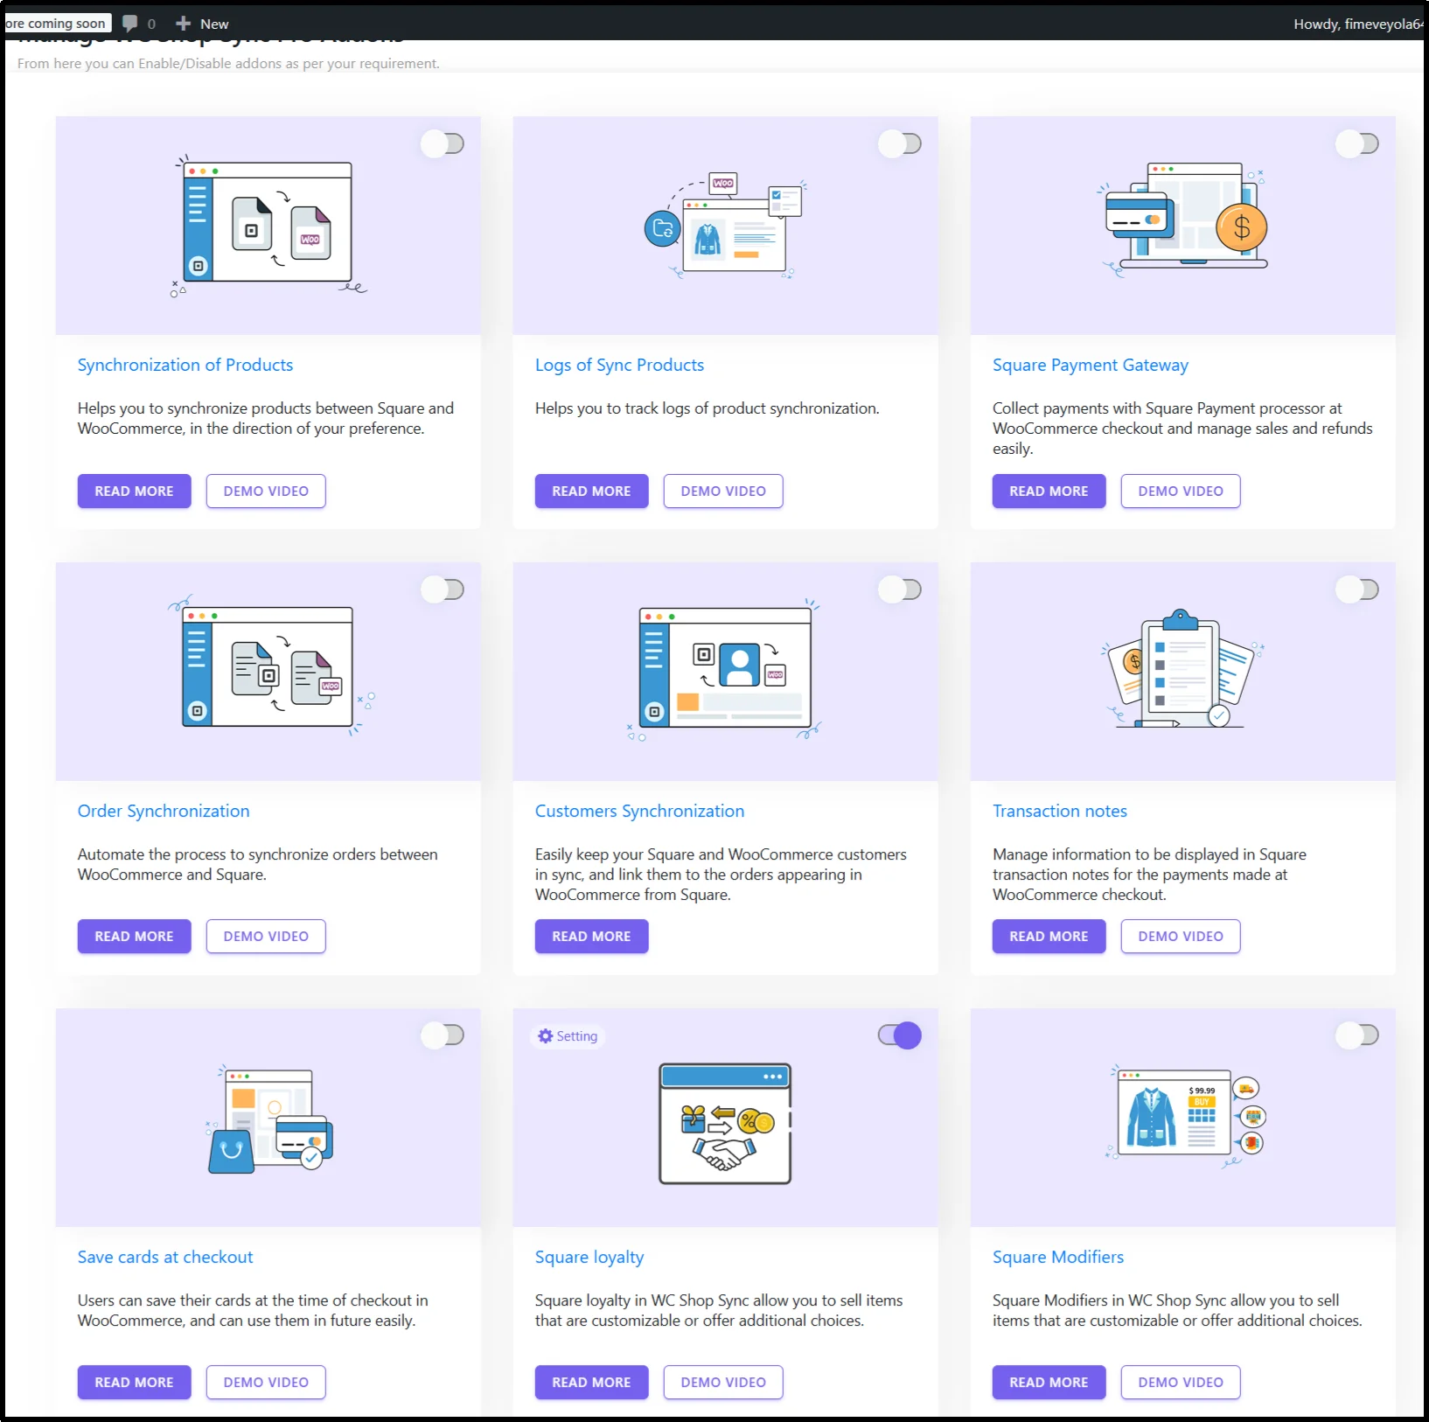Click the Customers Synchronization illustration

(725, 670)
